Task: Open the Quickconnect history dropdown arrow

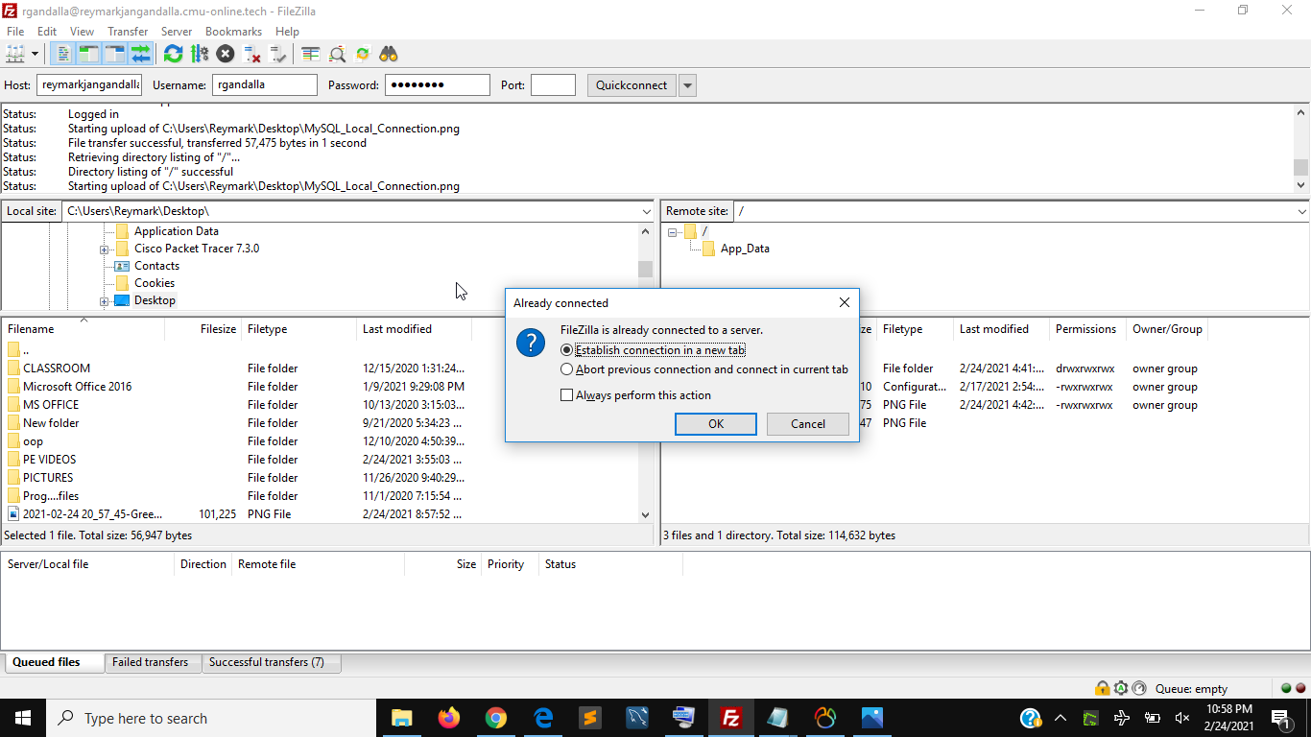Action: click(687, 85)
